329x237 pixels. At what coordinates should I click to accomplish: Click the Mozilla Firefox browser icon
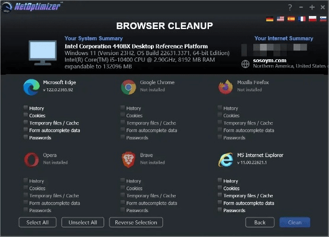click(x=225, y=87)
